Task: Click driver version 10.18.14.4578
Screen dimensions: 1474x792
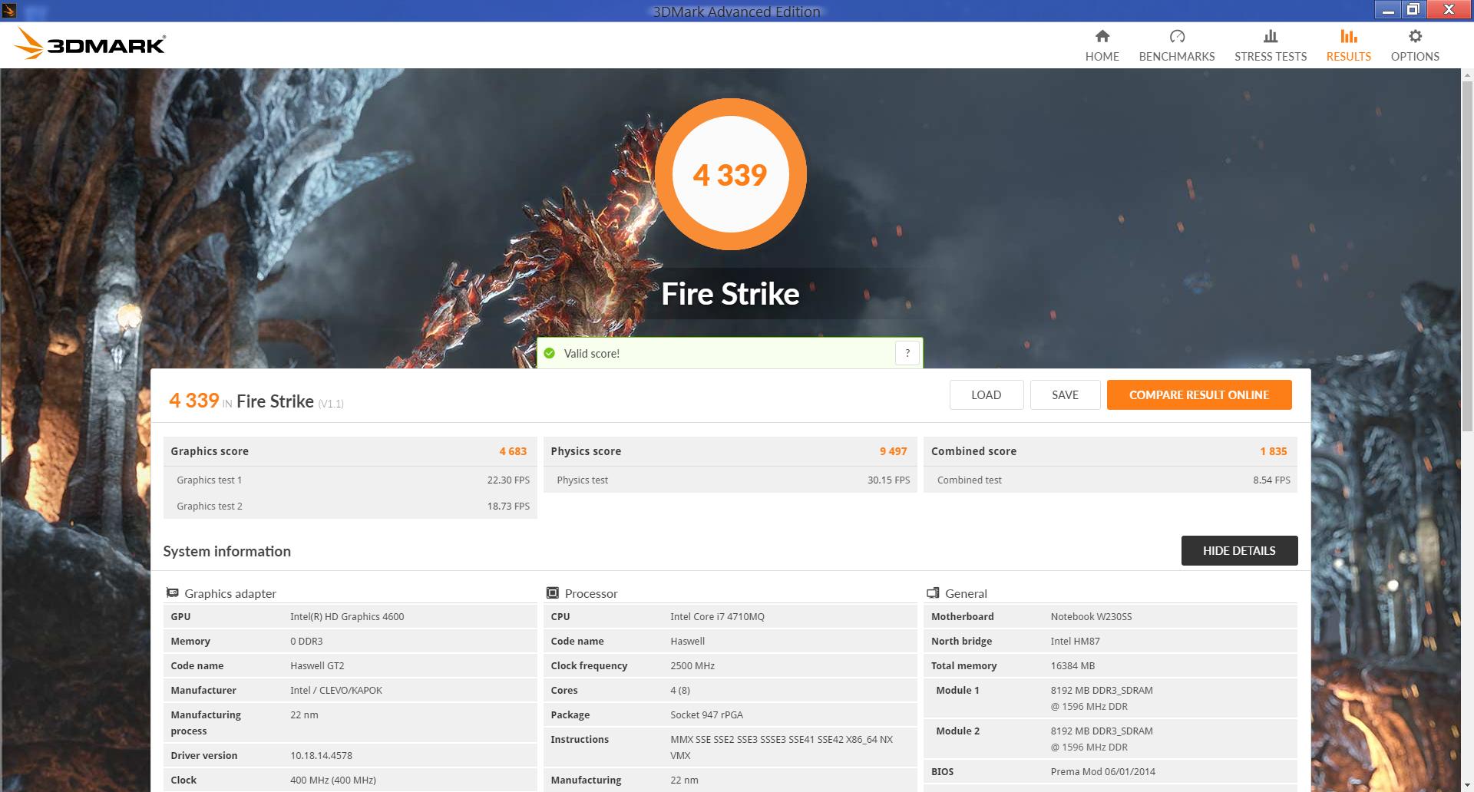Action: tap(321, 755)
